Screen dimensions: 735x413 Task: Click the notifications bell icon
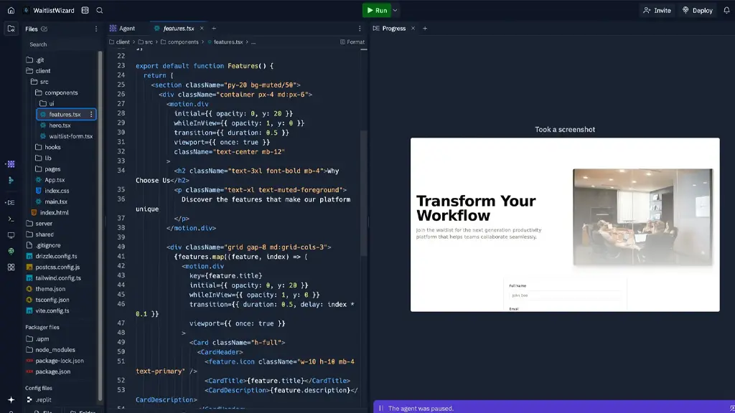[726, 10]
